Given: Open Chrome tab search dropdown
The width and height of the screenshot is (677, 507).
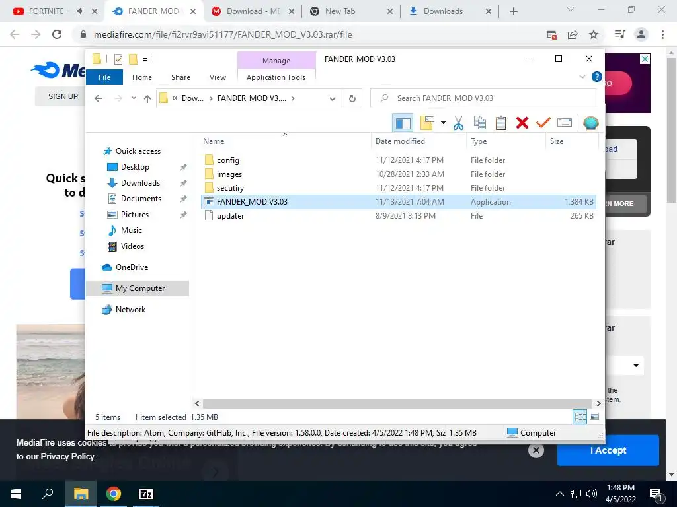Looking at the screenshot, I should 571,9.
